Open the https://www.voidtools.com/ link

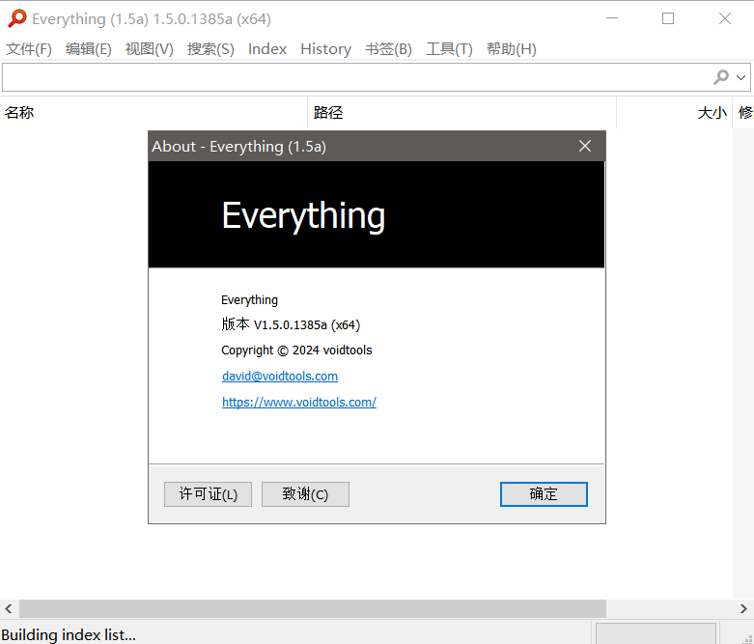click(299, 402)
